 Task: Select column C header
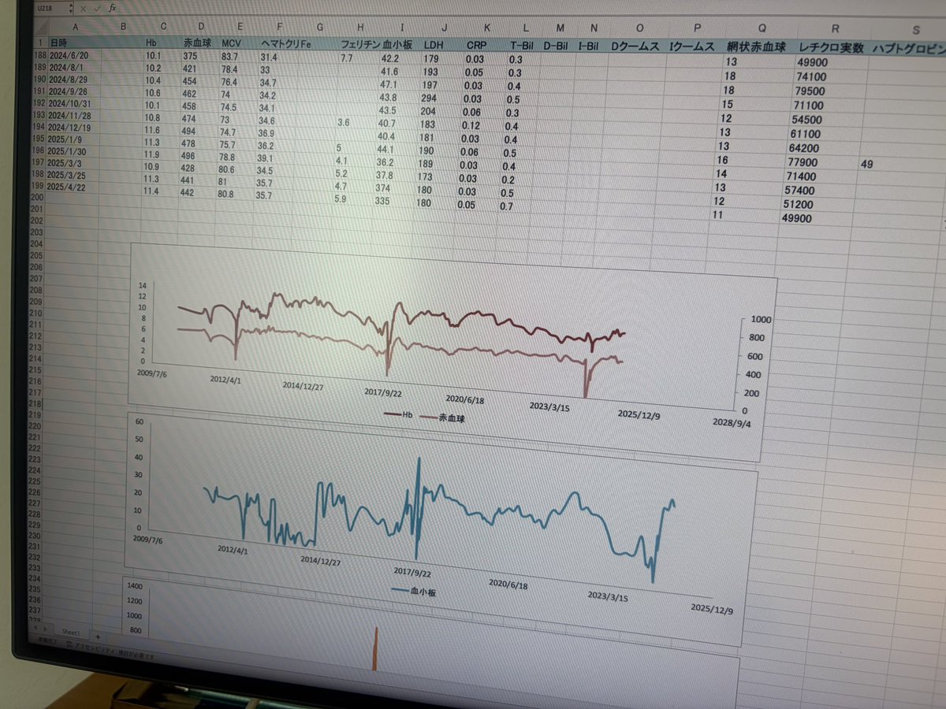click(163, 28)
